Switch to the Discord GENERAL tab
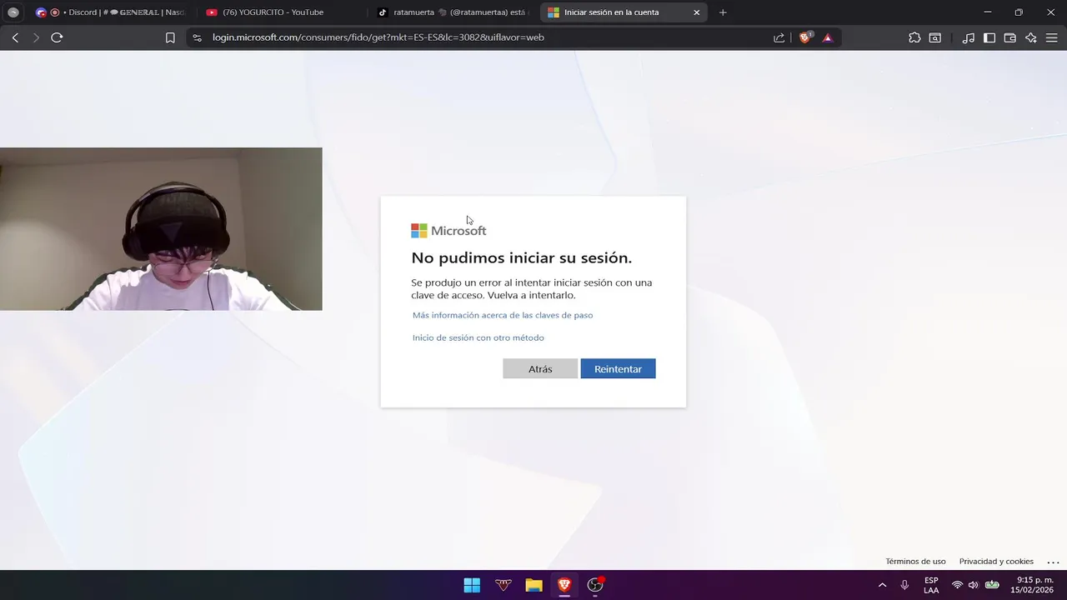The image size is (1067, 600). pyautogui.click(x=111, y=12)
